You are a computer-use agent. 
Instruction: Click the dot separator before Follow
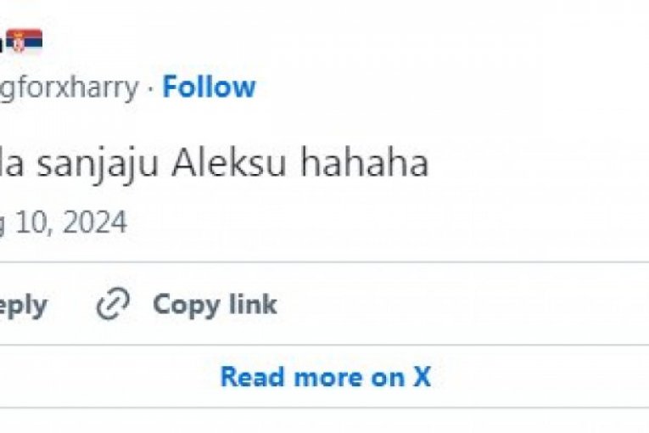point(150,87)
